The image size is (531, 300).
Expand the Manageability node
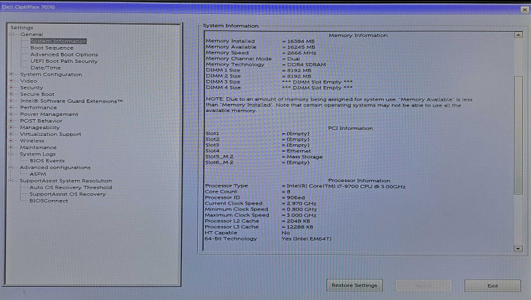coord(11,127)
